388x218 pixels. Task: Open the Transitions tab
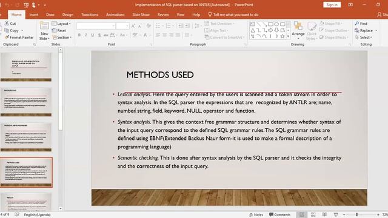point(90,15)
